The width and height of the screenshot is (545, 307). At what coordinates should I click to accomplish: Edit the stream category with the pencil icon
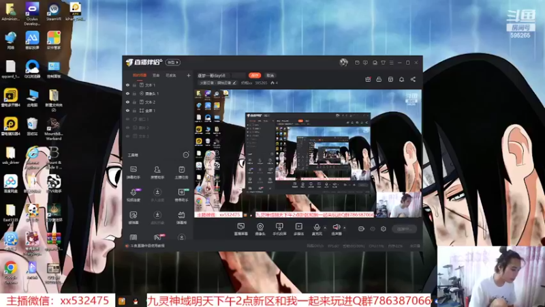pyautogui.click(x=234, y=83)
